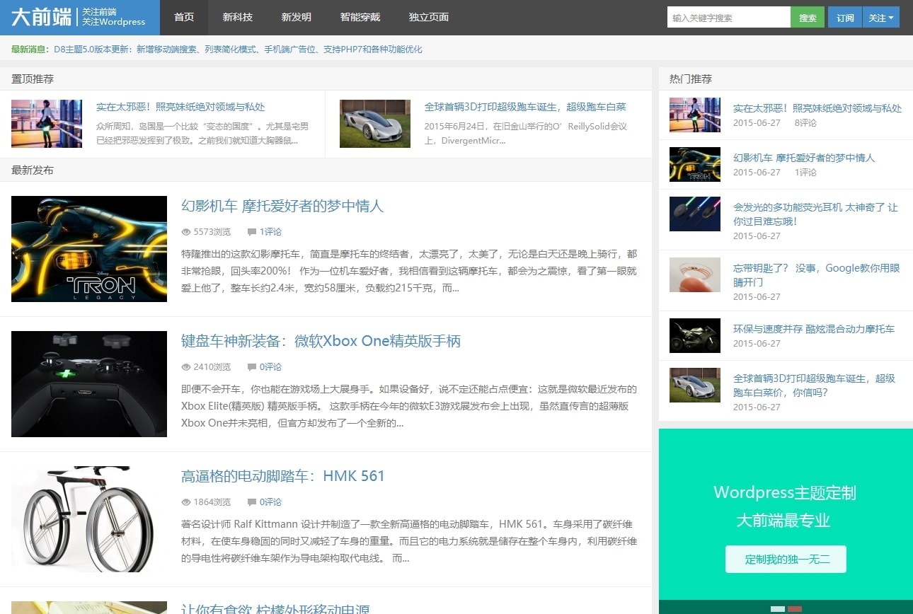Click the red active carousel pagination dot
The width and height of the screenshot is (913, 614).
coord(795,608)
